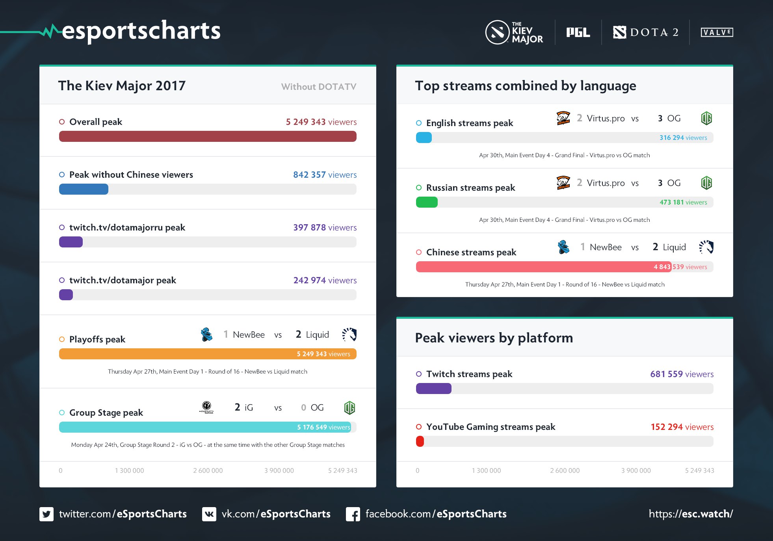Click the VK logo icon
The width and height of the screenshot is (773, 541).
click(x=209, y=514)
